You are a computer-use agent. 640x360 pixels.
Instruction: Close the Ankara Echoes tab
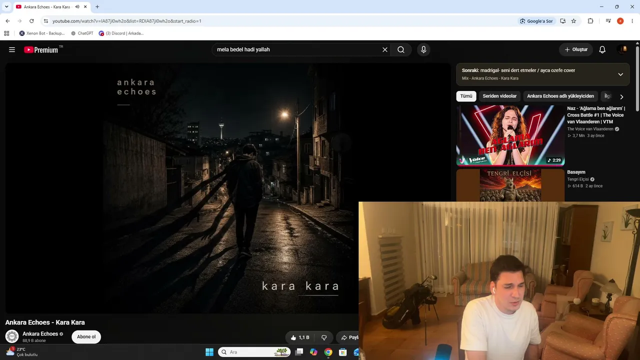point(86,7)
